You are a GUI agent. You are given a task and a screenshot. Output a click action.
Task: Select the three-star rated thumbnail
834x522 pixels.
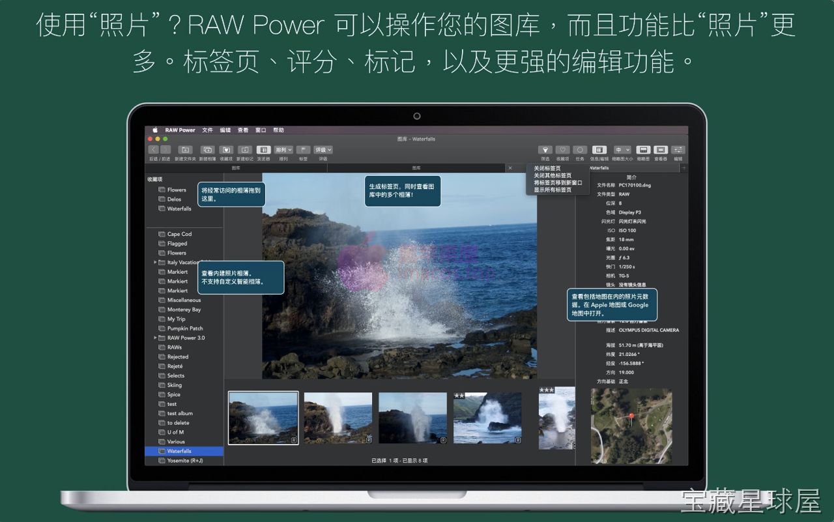tap(557, 418)
